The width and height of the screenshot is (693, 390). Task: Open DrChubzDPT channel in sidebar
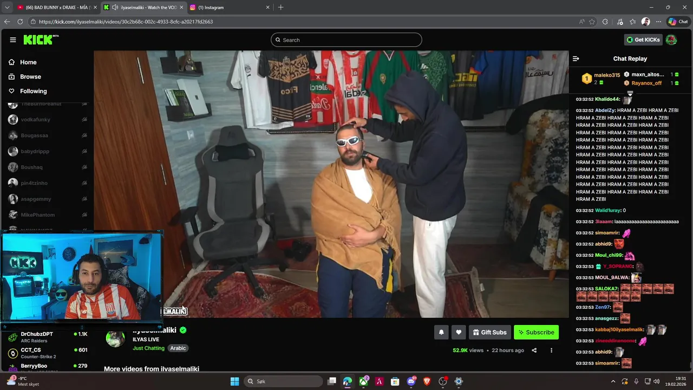point(47,337)
